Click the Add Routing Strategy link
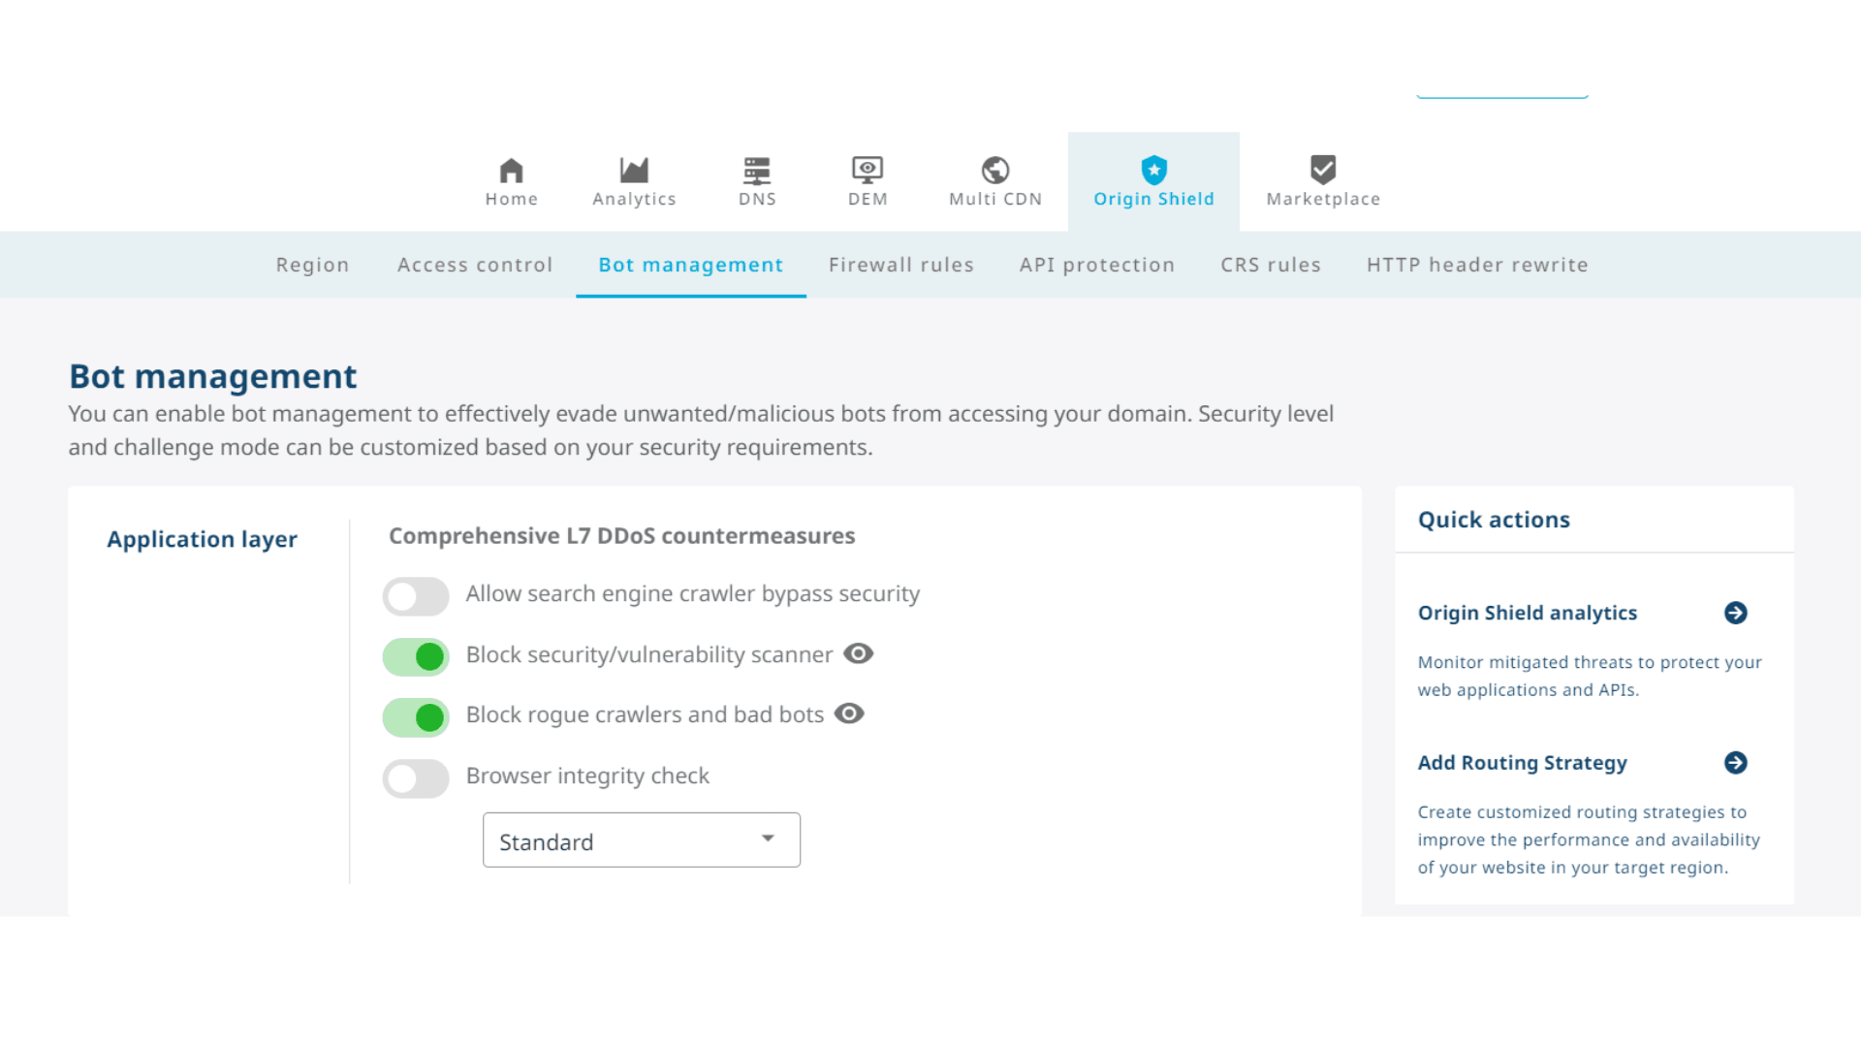The width and height of the screenshot is (1861, 1047). 1522,763
